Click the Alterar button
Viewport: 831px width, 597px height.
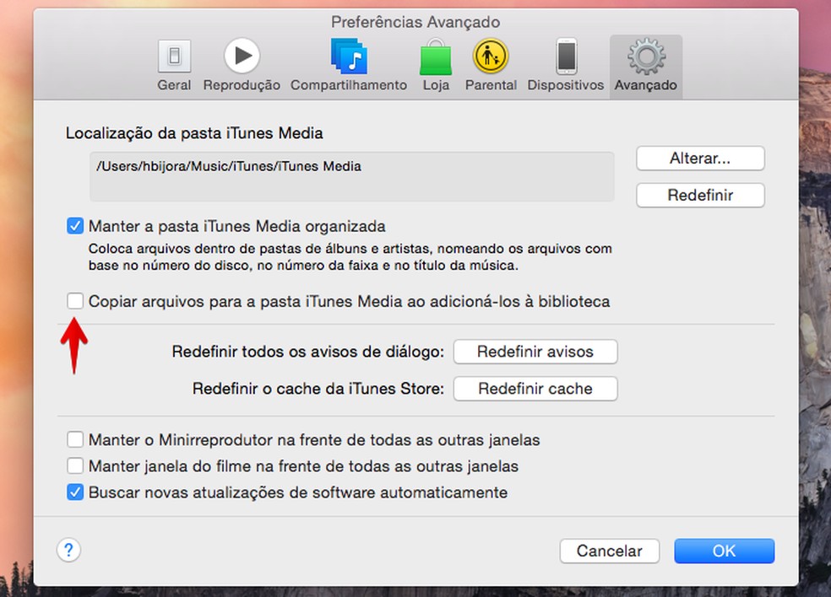[x=699, y=158]
